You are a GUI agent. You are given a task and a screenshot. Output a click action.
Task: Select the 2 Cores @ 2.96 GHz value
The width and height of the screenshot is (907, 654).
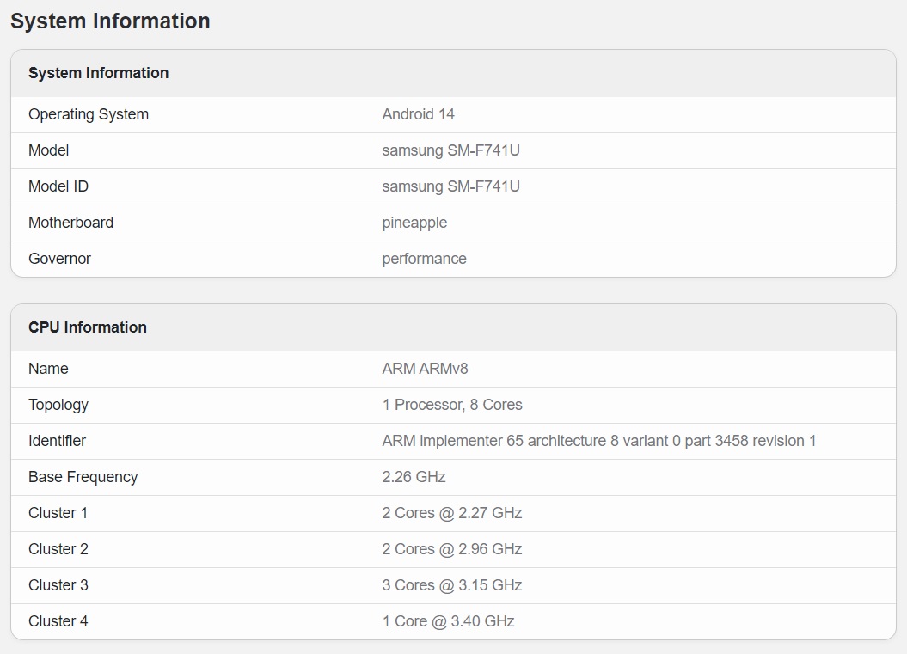pyautogui.click(x=451, y=549)
